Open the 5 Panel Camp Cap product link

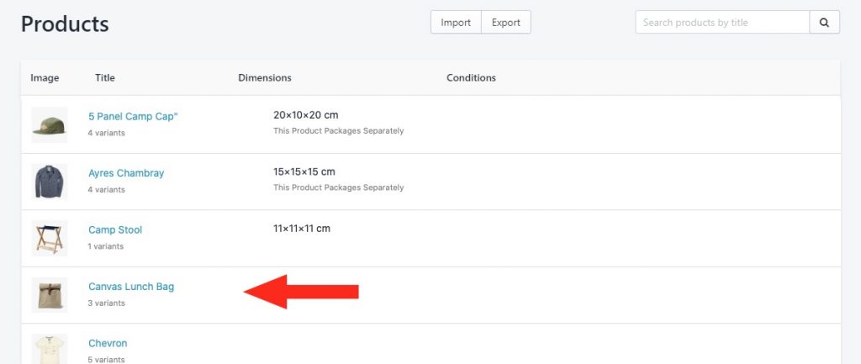point(133,116)
